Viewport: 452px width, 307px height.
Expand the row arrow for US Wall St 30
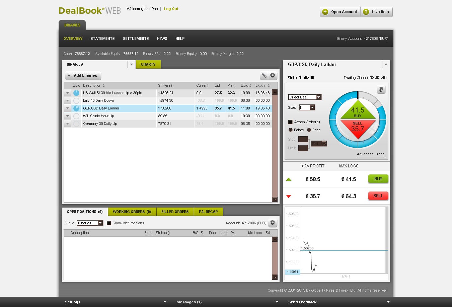point(67,93)
